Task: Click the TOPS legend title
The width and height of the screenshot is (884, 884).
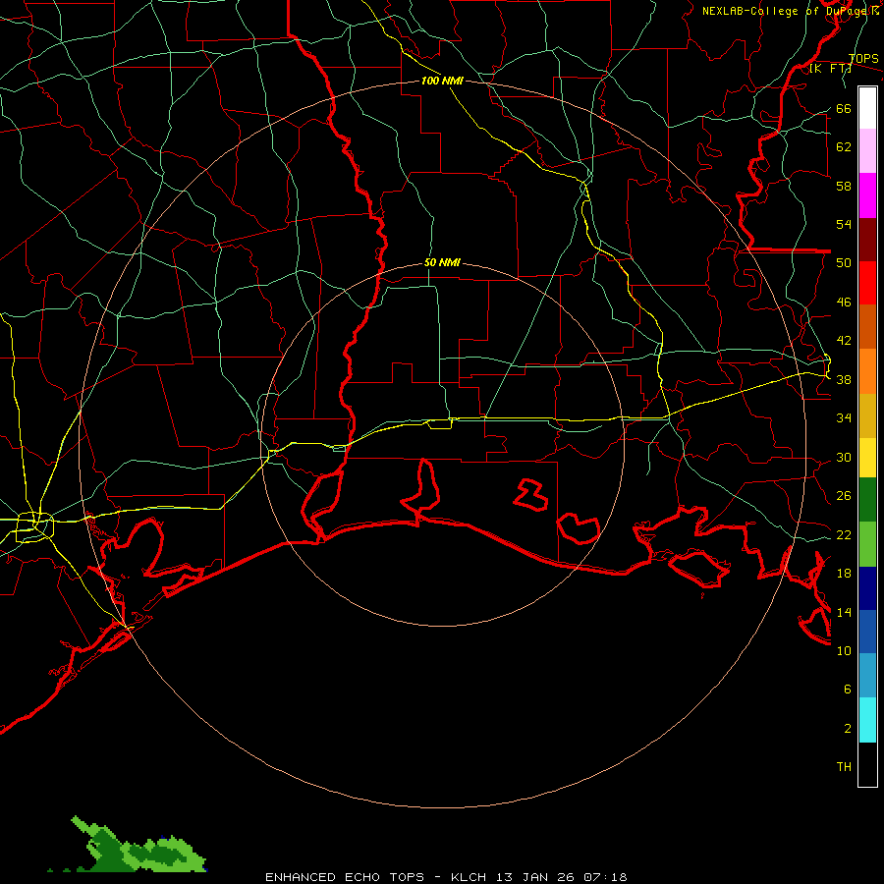Action: point(863,59)
